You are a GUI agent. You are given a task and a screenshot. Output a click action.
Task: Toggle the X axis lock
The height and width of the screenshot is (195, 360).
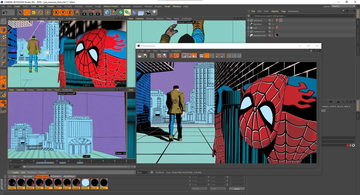[x=57, y=12]
